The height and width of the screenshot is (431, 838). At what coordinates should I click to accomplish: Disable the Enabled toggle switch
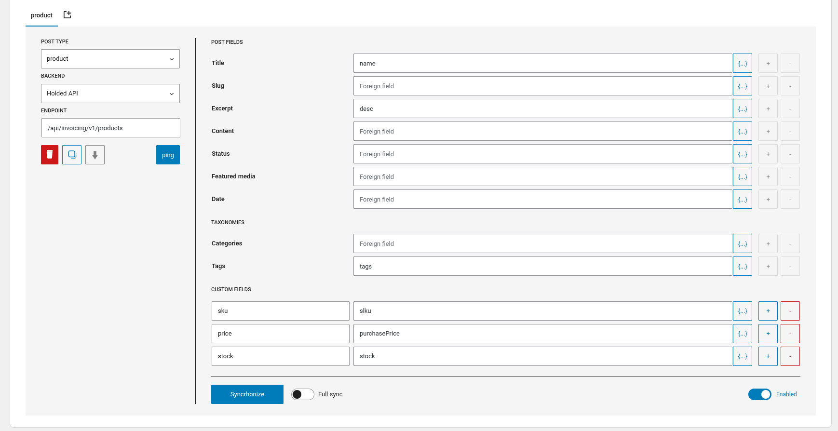pos(759,394)
